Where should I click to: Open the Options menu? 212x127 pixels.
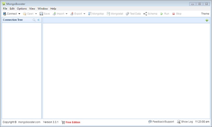click(22, 8)
